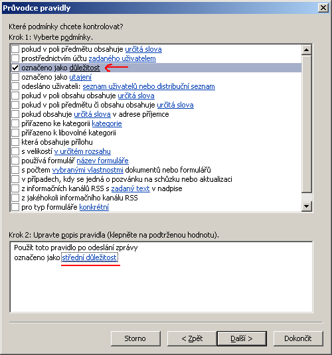Click 'vybranými vlastnostmi' link
The width and height of the screenshot is (332, 355).
tap(88, 170)
